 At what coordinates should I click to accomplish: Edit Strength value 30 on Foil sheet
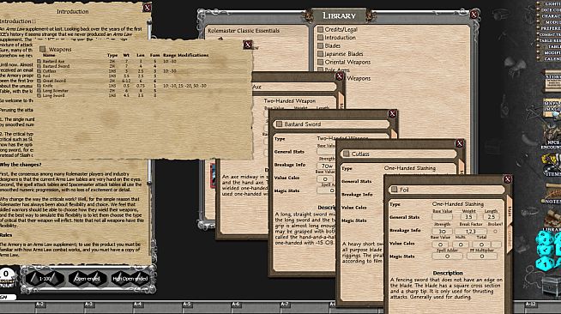443,232
